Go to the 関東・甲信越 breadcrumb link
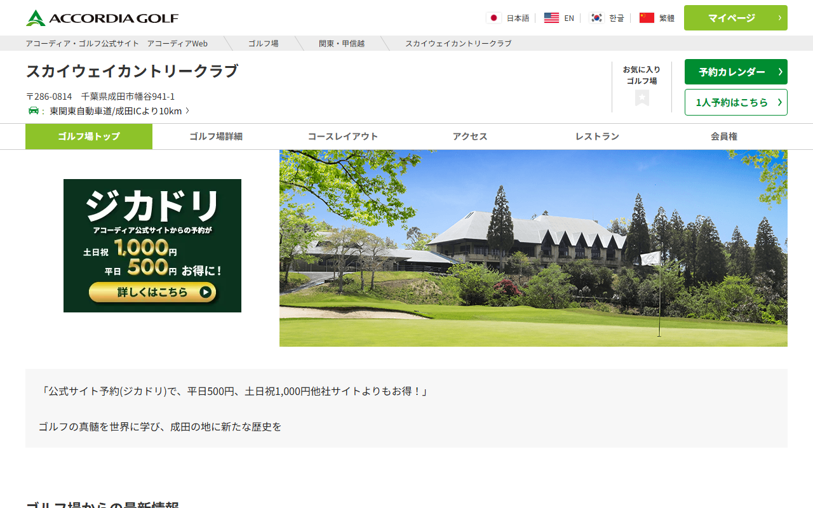This screenshot has width=813, height=508. [x=342, y=43]
